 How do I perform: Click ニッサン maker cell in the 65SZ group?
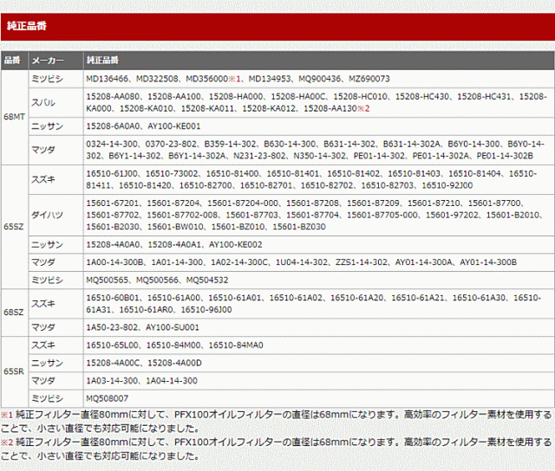(x=55, y=244)
